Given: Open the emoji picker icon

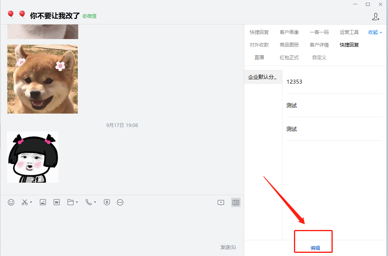Looking at the screenshot, I should point(11,202).
